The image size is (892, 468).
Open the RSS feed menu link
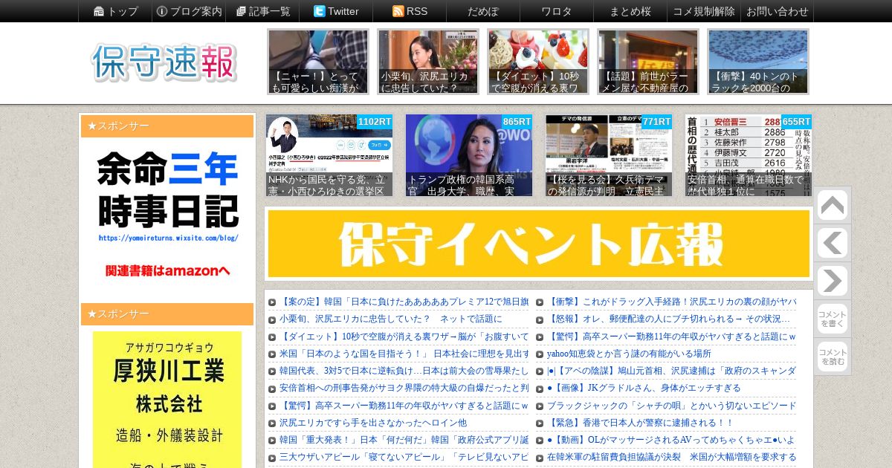coord(410,11)
